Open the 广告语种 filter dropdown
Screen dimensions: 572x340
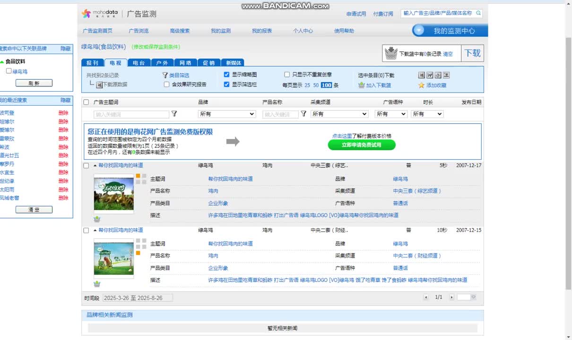point(391,114)
